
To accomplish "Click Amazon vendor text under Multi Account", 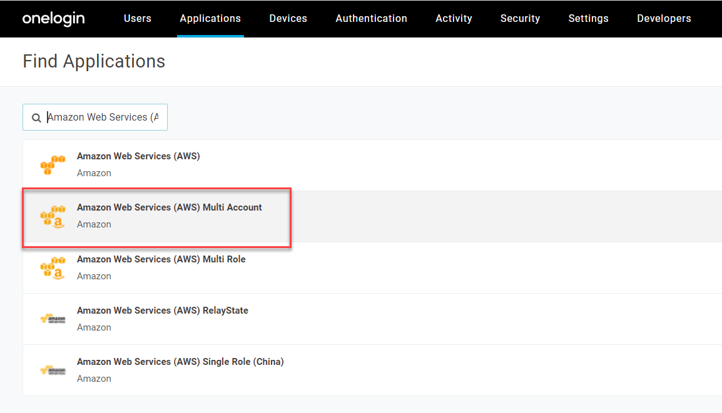I will coord(94,224).
